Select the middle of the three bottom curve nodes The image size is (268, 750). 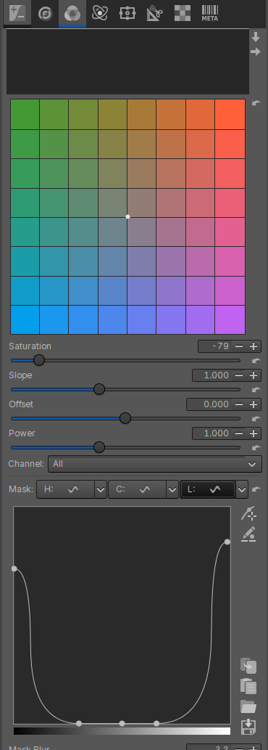click(x=122, y=724)
